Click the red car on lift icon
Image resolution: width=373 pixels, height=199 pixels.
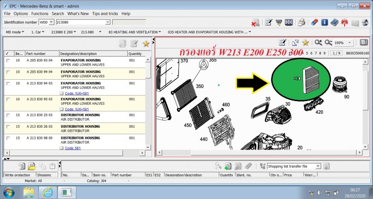(x=344, y=22)
